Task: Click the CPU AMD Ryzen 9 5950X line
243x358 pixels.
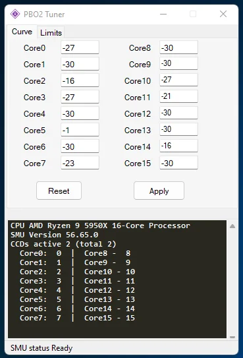Action: coord(100,225)
